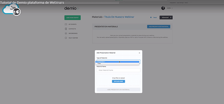Screen dimensions: 224x104
Task: Go to MY EVENTS label
Action: [73, 24]
